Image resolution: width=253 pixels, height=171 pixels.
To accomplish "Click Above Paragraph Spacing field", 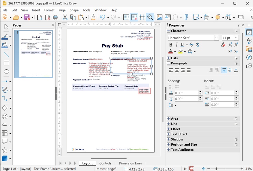I will 186,93.
